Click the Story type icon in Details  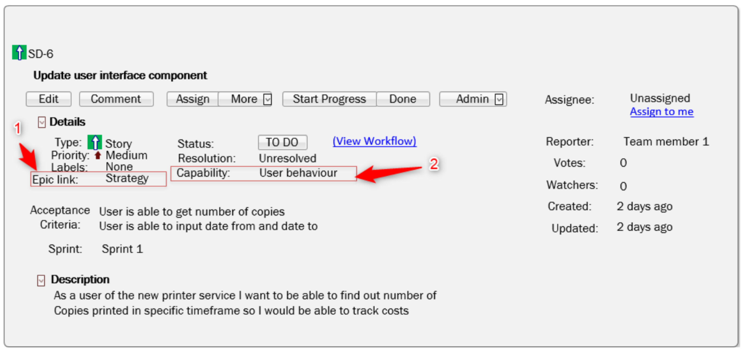point(95,142)
